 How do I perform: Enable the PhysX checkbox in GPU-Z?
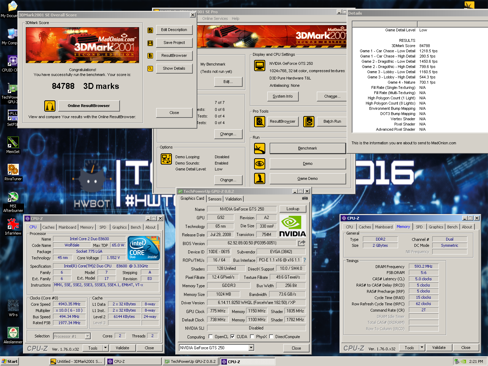tap(252, 337)
